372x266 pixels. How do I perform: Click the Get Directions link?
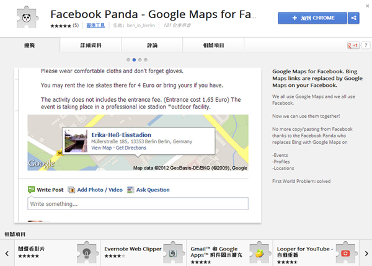pyautogui.click(x=131, y=148)
